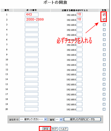
Task: Select the IP address field in row 1
Action: tap(80, 14)
